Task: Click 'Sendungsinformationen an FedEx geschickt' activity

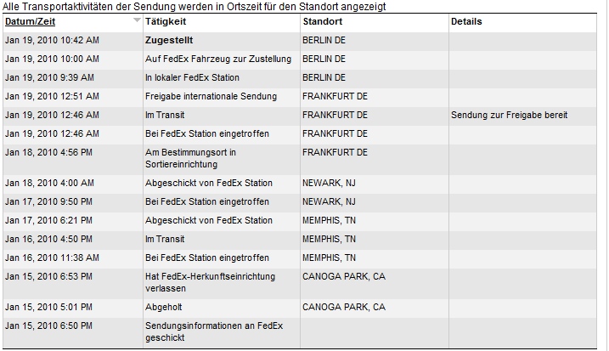Action: tap(202, 331)
